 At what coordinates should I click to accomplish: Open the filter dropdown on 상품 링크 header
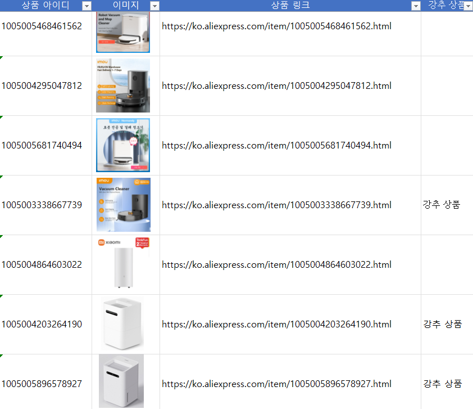(x=416, y=6)
